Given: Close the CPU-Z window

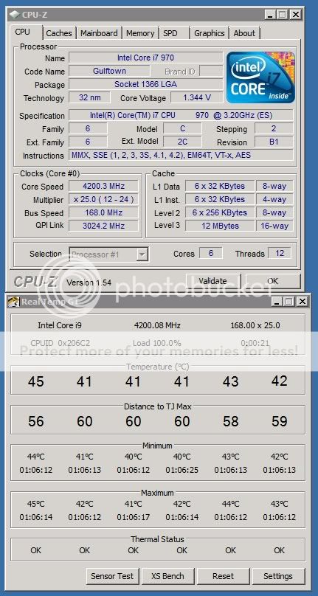Looking at the screenshot, I should (296, 15).
